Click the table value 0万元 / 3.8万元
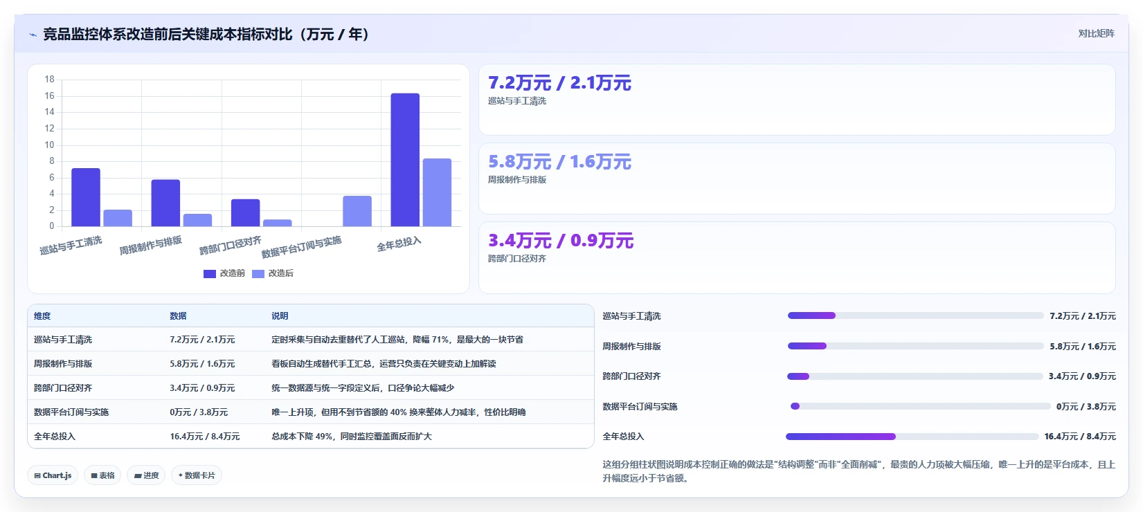Image resolution: width=1143 pixels, height=512 pixels. pos(199,412)
